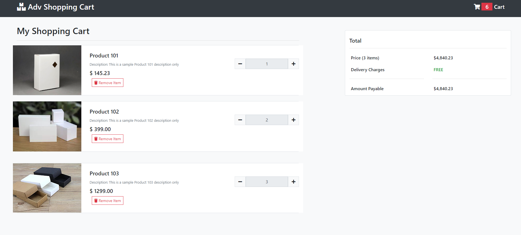Remove Product 101 from cart

(x=107, y=83)
